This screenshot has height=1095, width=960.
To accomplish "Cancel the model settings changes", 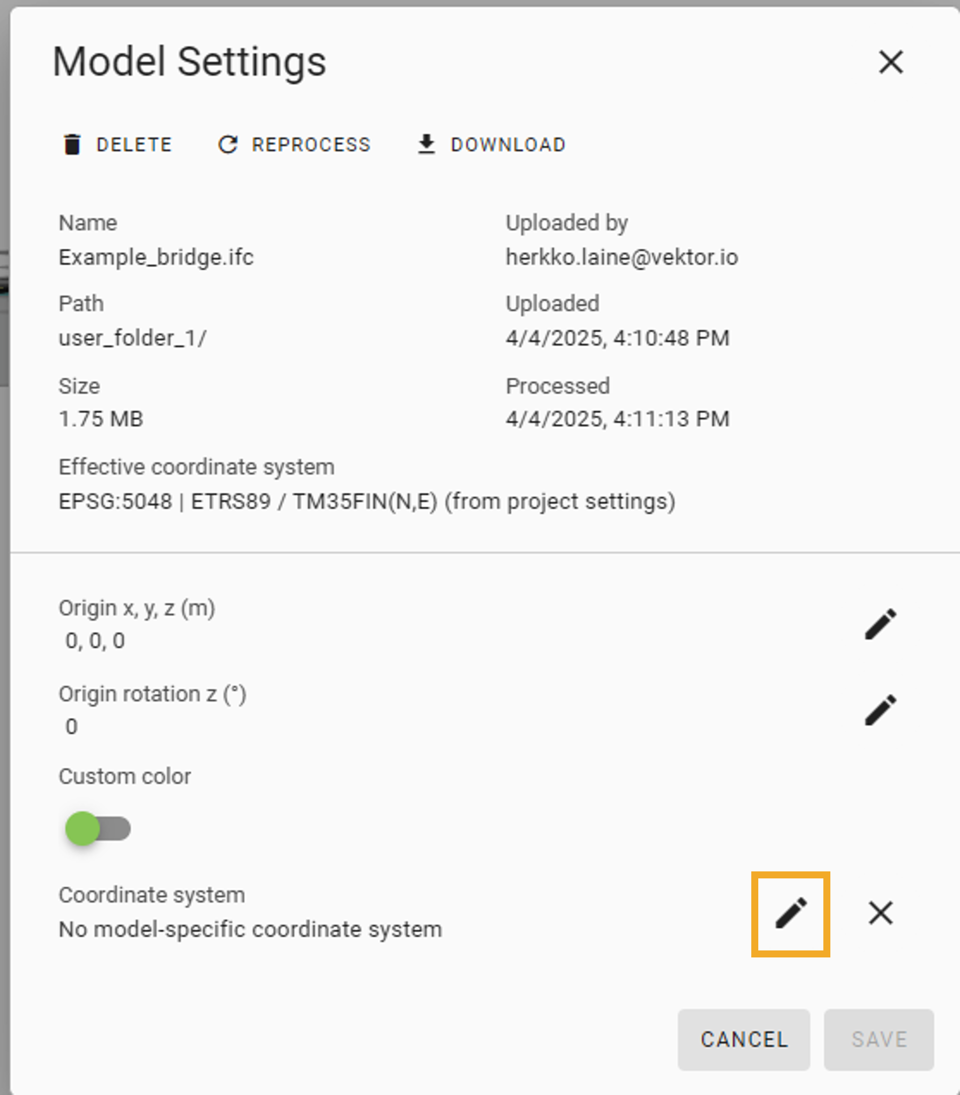I will pos(744,1039).
